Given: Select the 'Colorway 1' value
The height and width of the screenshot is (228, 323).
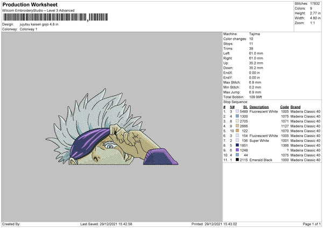Looking at the screenshot, I should click(29, 29).
